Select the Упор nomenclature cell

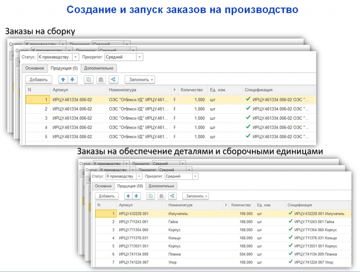click(x=194, y=262)
